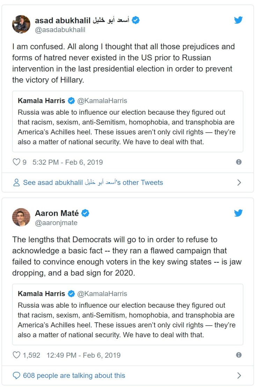Click the speech bubble reply icon

[16, 375]
